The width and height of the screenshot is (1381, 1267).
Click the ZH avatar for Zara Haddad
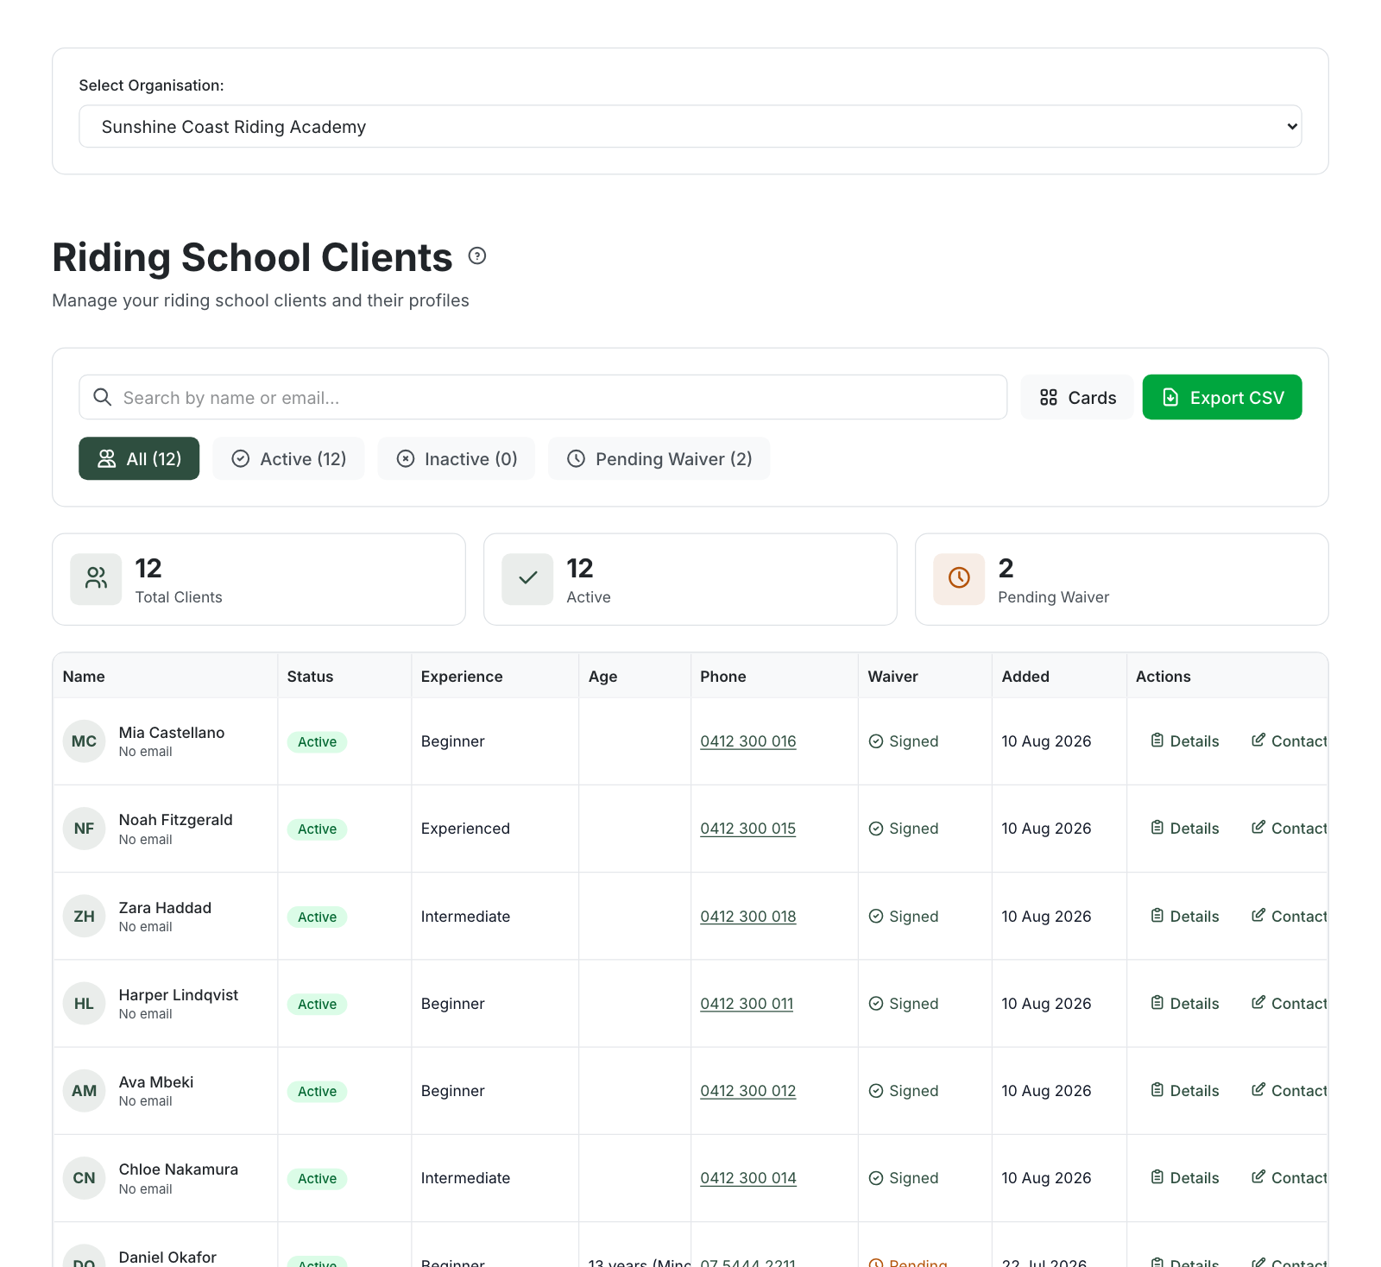(84, 917)
